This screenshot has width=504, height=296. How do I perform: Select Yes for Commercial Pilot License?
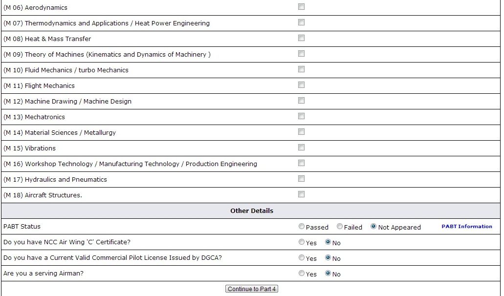coord(301,257)
